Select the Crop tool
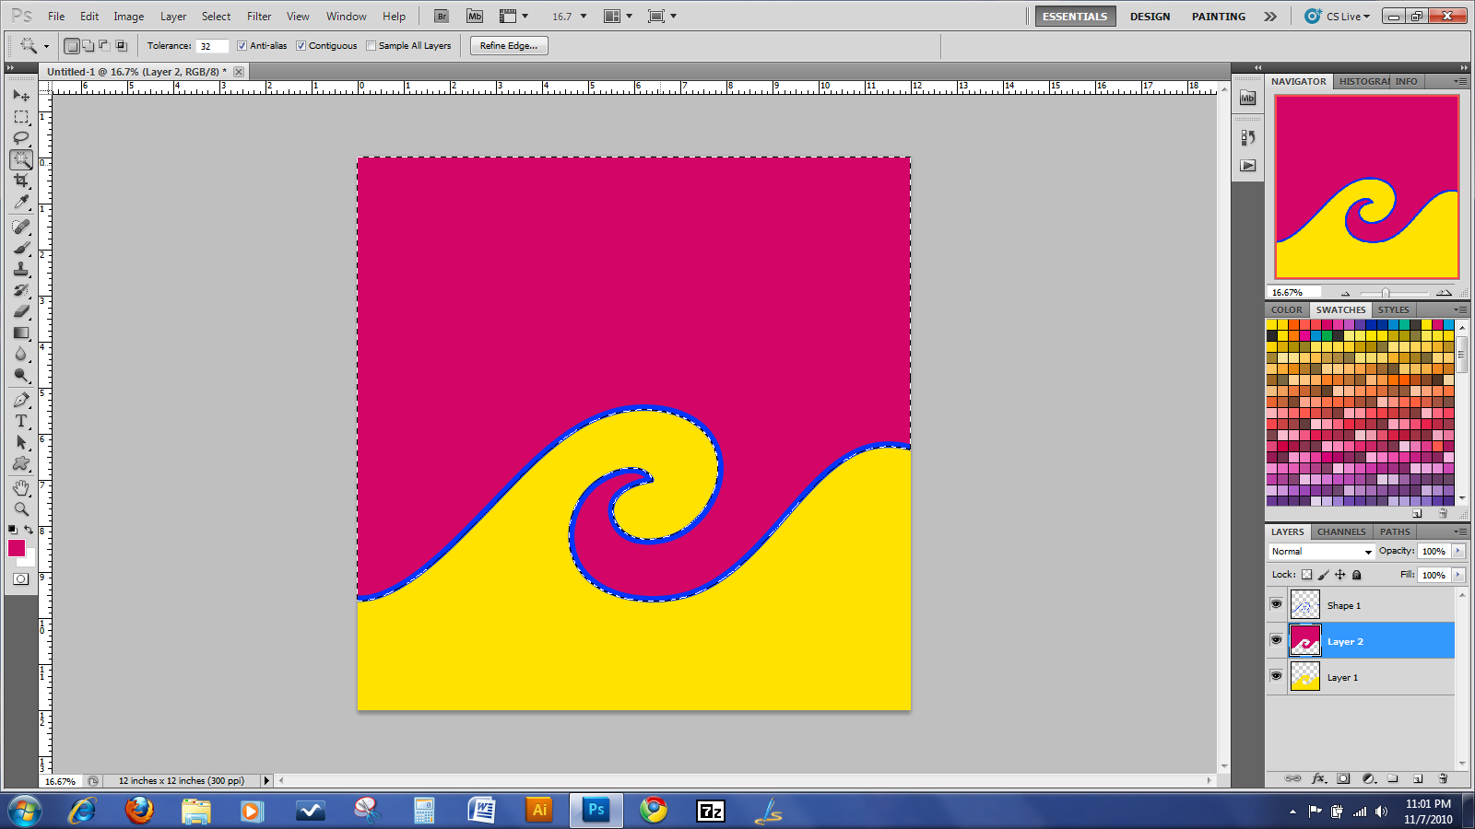This screenshot has height=829, width=1475. coord(21,181)
